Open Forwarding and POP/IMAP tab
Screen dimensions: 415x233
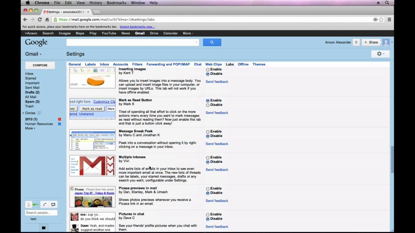pos(168,64)
